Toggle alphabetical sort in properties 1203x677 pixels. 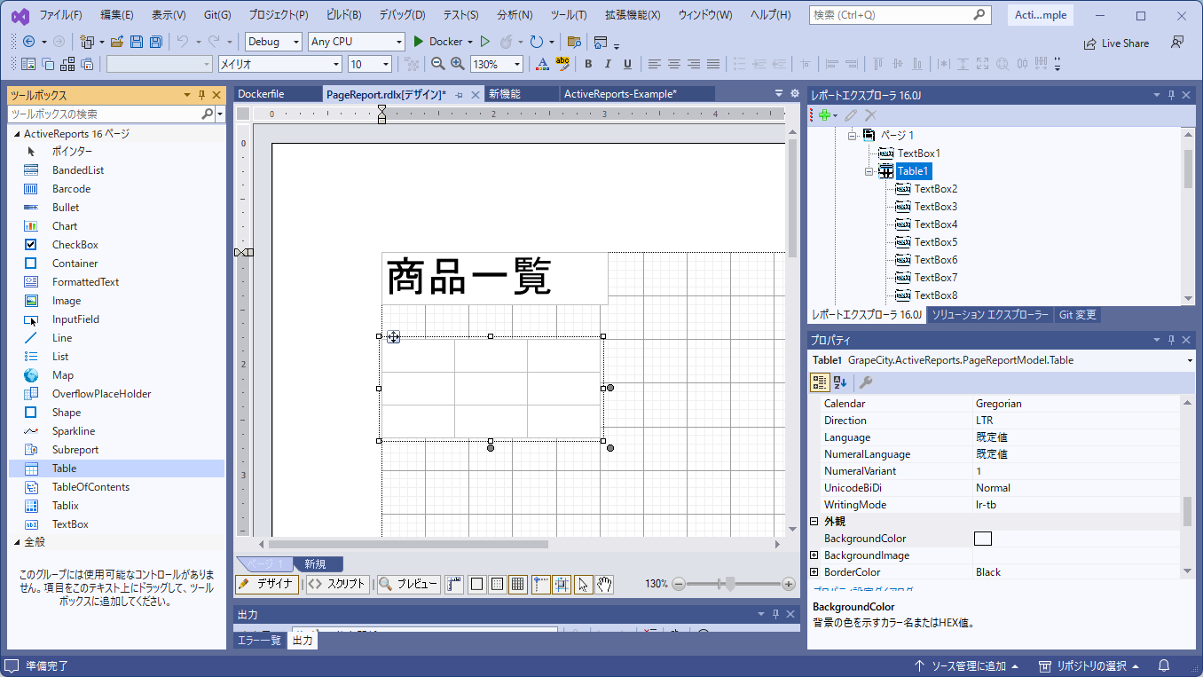840,382
